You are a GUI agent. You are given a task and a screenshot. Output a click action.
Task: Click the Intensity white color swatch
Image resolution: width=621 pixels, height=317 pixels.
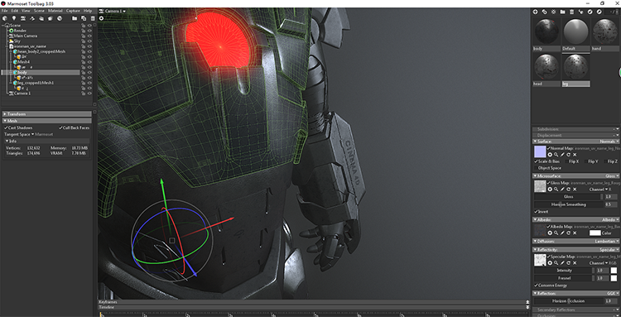tap(614, 271)
